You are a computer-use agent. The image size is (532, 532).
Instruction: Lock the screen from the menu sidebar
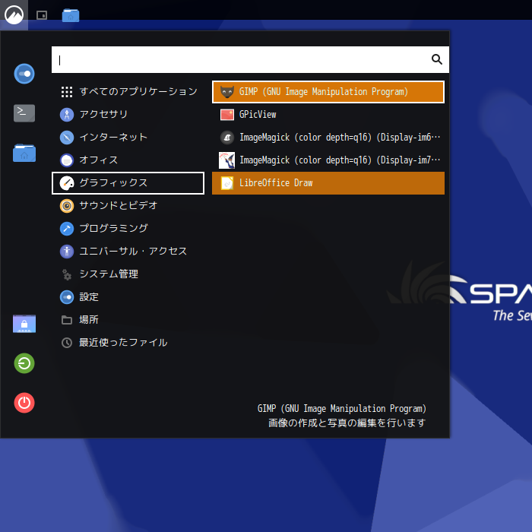(x=24, y=323)
